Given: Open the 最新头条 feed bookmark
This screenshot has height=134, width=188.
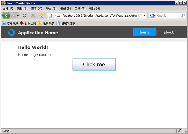Looking at the screenshot, I should [x=46, y=23].
